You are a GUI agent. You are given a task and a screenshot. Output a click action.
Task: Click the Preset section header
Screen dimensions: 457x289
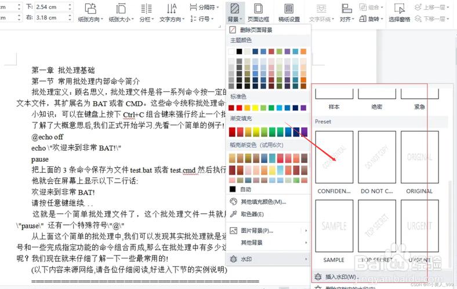click(x=381, y=121)
